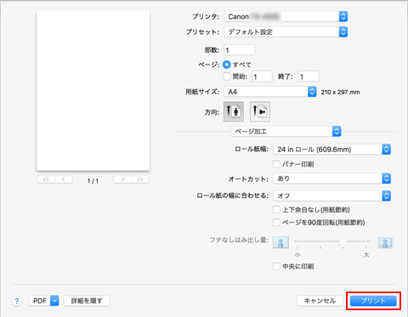This screenshot has width=408, height=317.
Task: Click the 開始 page number field
Action: point(262,76)
